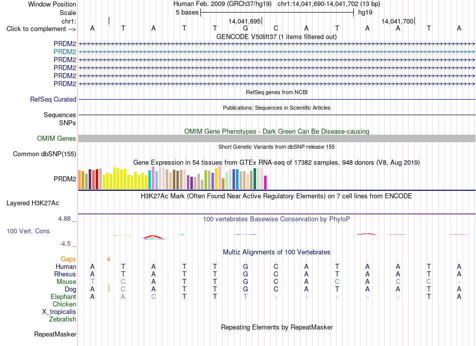The height and width of the screenshot is (346, 476).
Task: Click the '5 bases' scale bar label
Action: click(x=187, y=13)
